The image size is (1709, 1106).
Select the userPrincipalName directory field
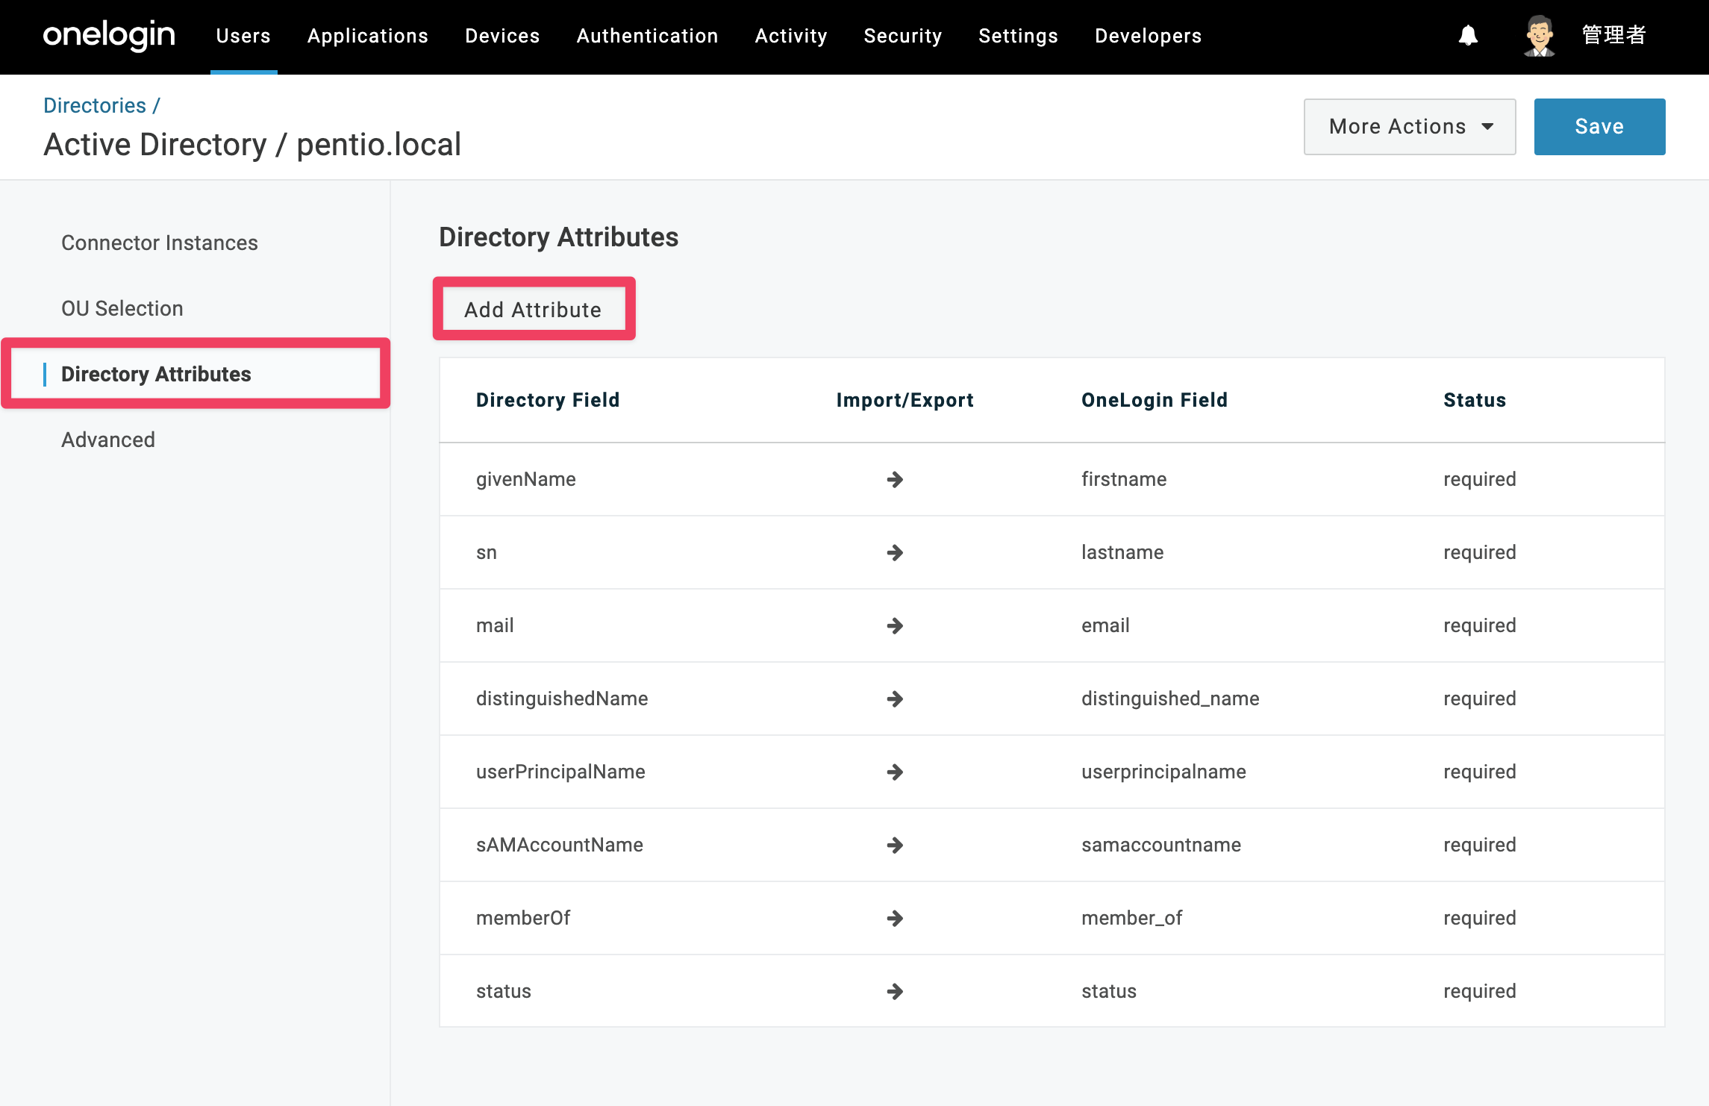[560, 772]
